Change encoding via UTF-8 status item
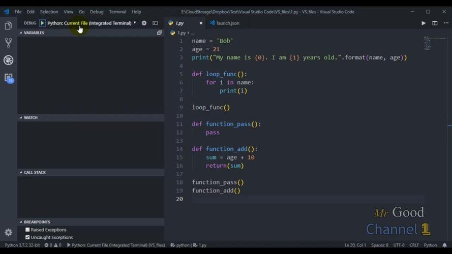 click(399, 245)
